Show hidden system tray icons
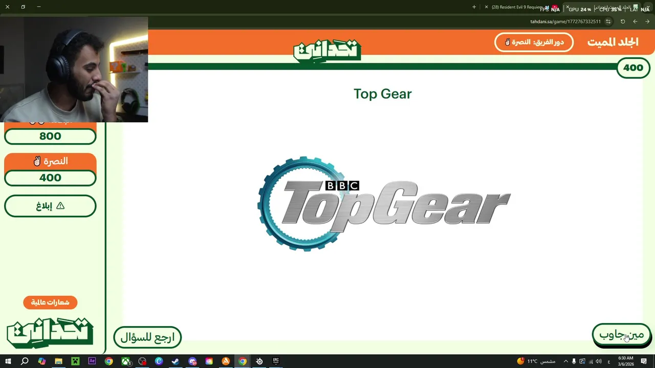The width and height of the screenshot is (655, 368). point(565,361)
